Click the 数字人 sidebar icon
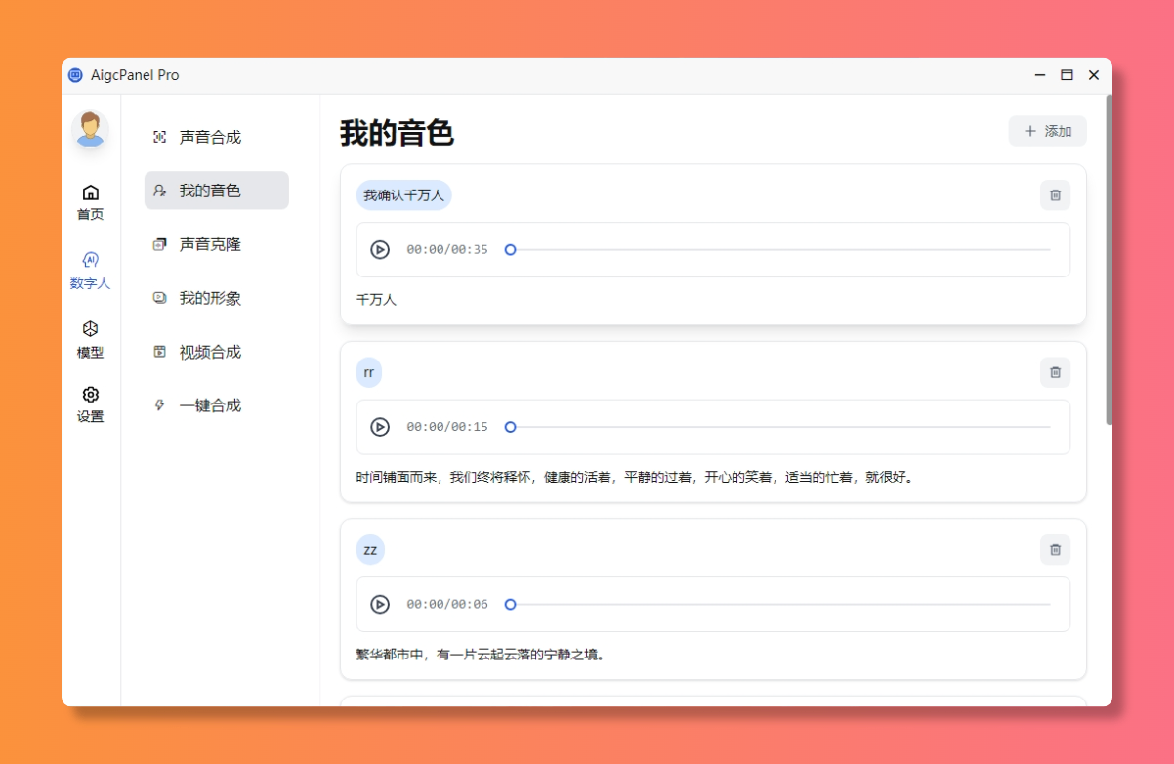 pyautogui.click(x=90, y=260)
